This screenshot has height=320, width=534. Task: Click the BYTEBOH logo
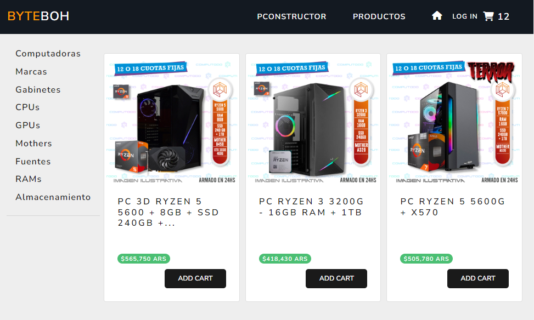coord(38,16)
